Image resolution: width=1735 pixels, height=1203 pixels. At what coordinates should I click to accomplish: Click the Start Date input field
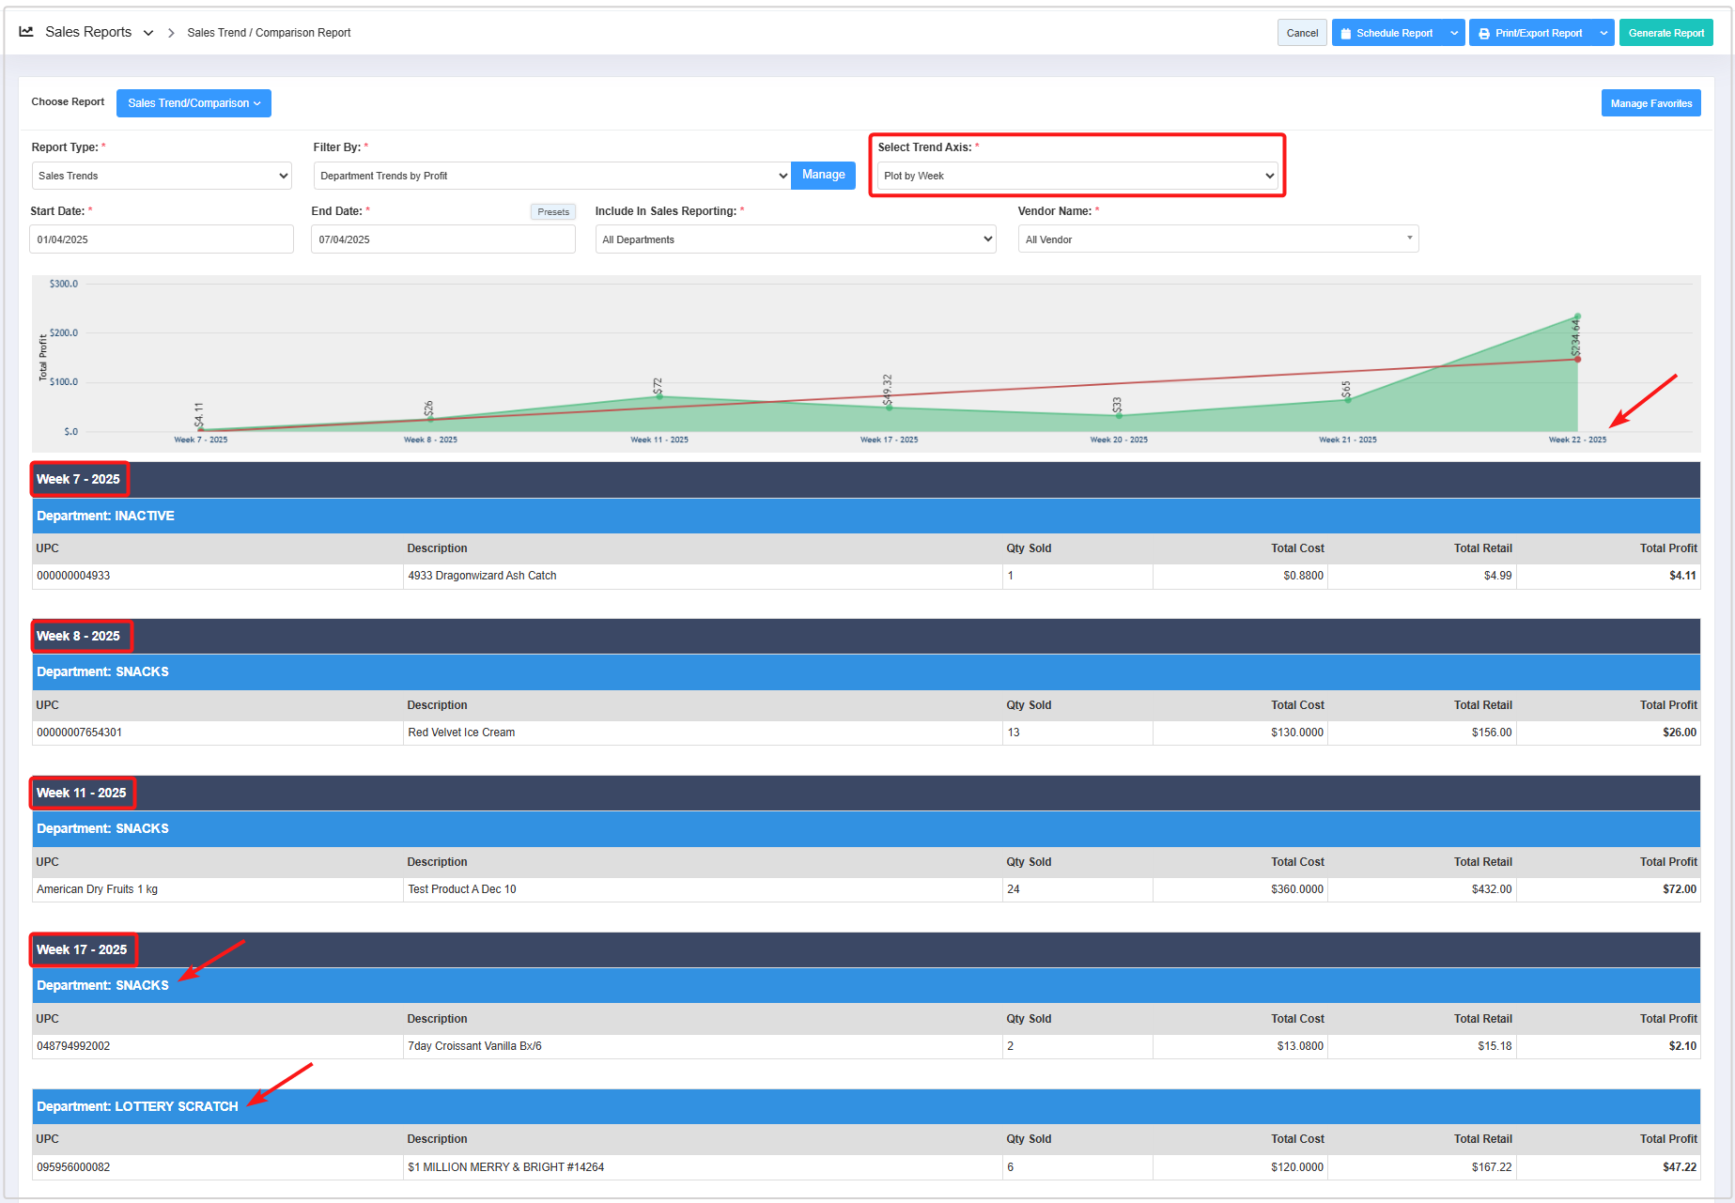pos(162,239)
